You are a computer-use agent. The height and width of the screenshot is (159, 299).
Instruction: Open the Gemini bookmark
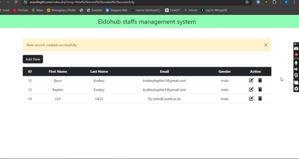(x=190, y=10)
